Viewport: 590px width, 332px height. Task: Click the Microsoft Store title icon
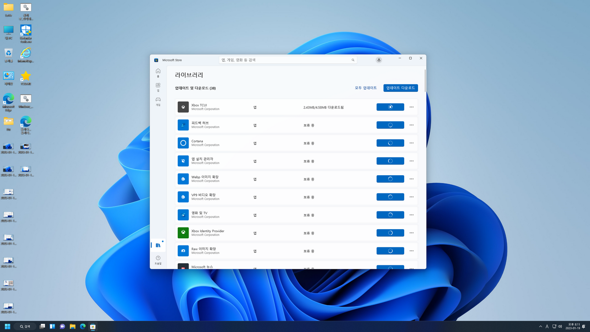click(156, 60)
